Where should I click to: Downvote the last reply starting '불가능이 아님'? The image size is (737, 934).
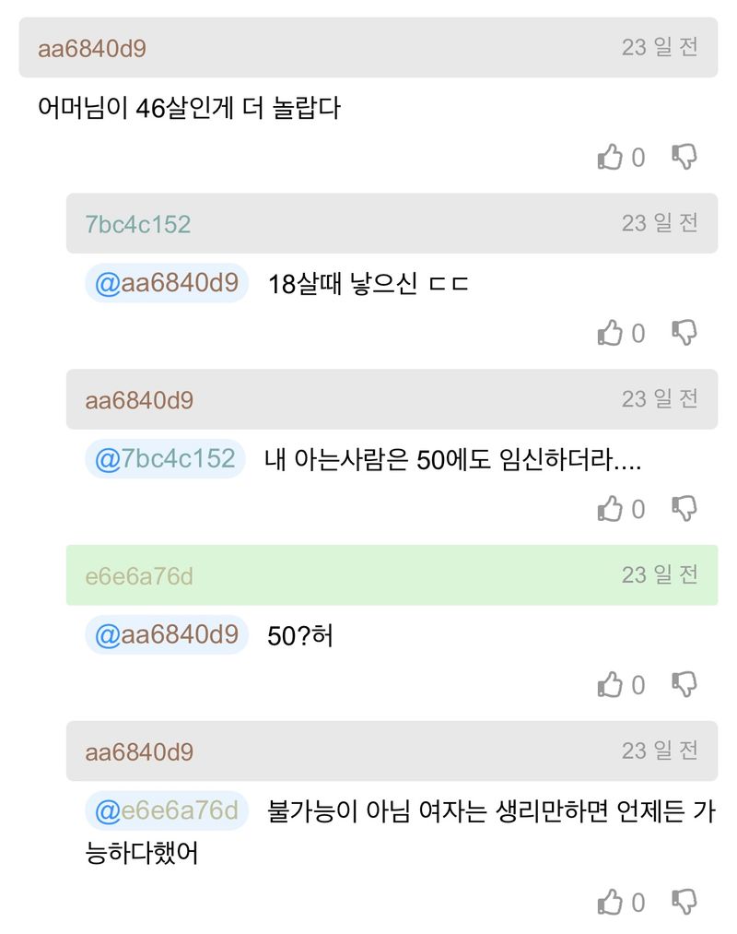coord(684,902)
